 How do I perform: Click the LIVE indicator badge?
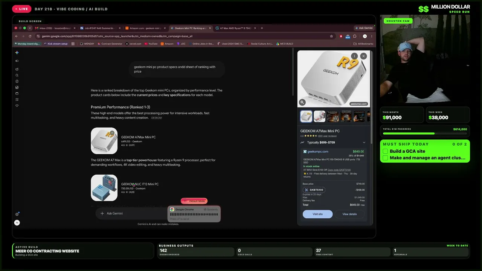(21, 9)
